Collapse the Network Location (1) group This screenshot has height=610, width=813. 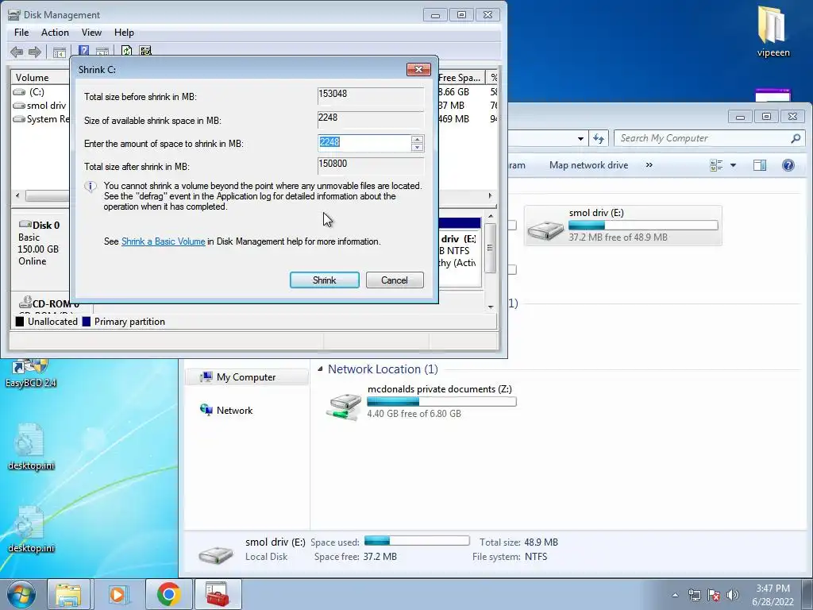point(321,369)
